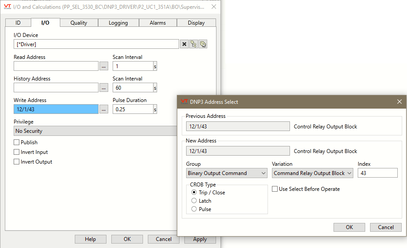Click the tag select icon beside I/O Device

point(203,44)
